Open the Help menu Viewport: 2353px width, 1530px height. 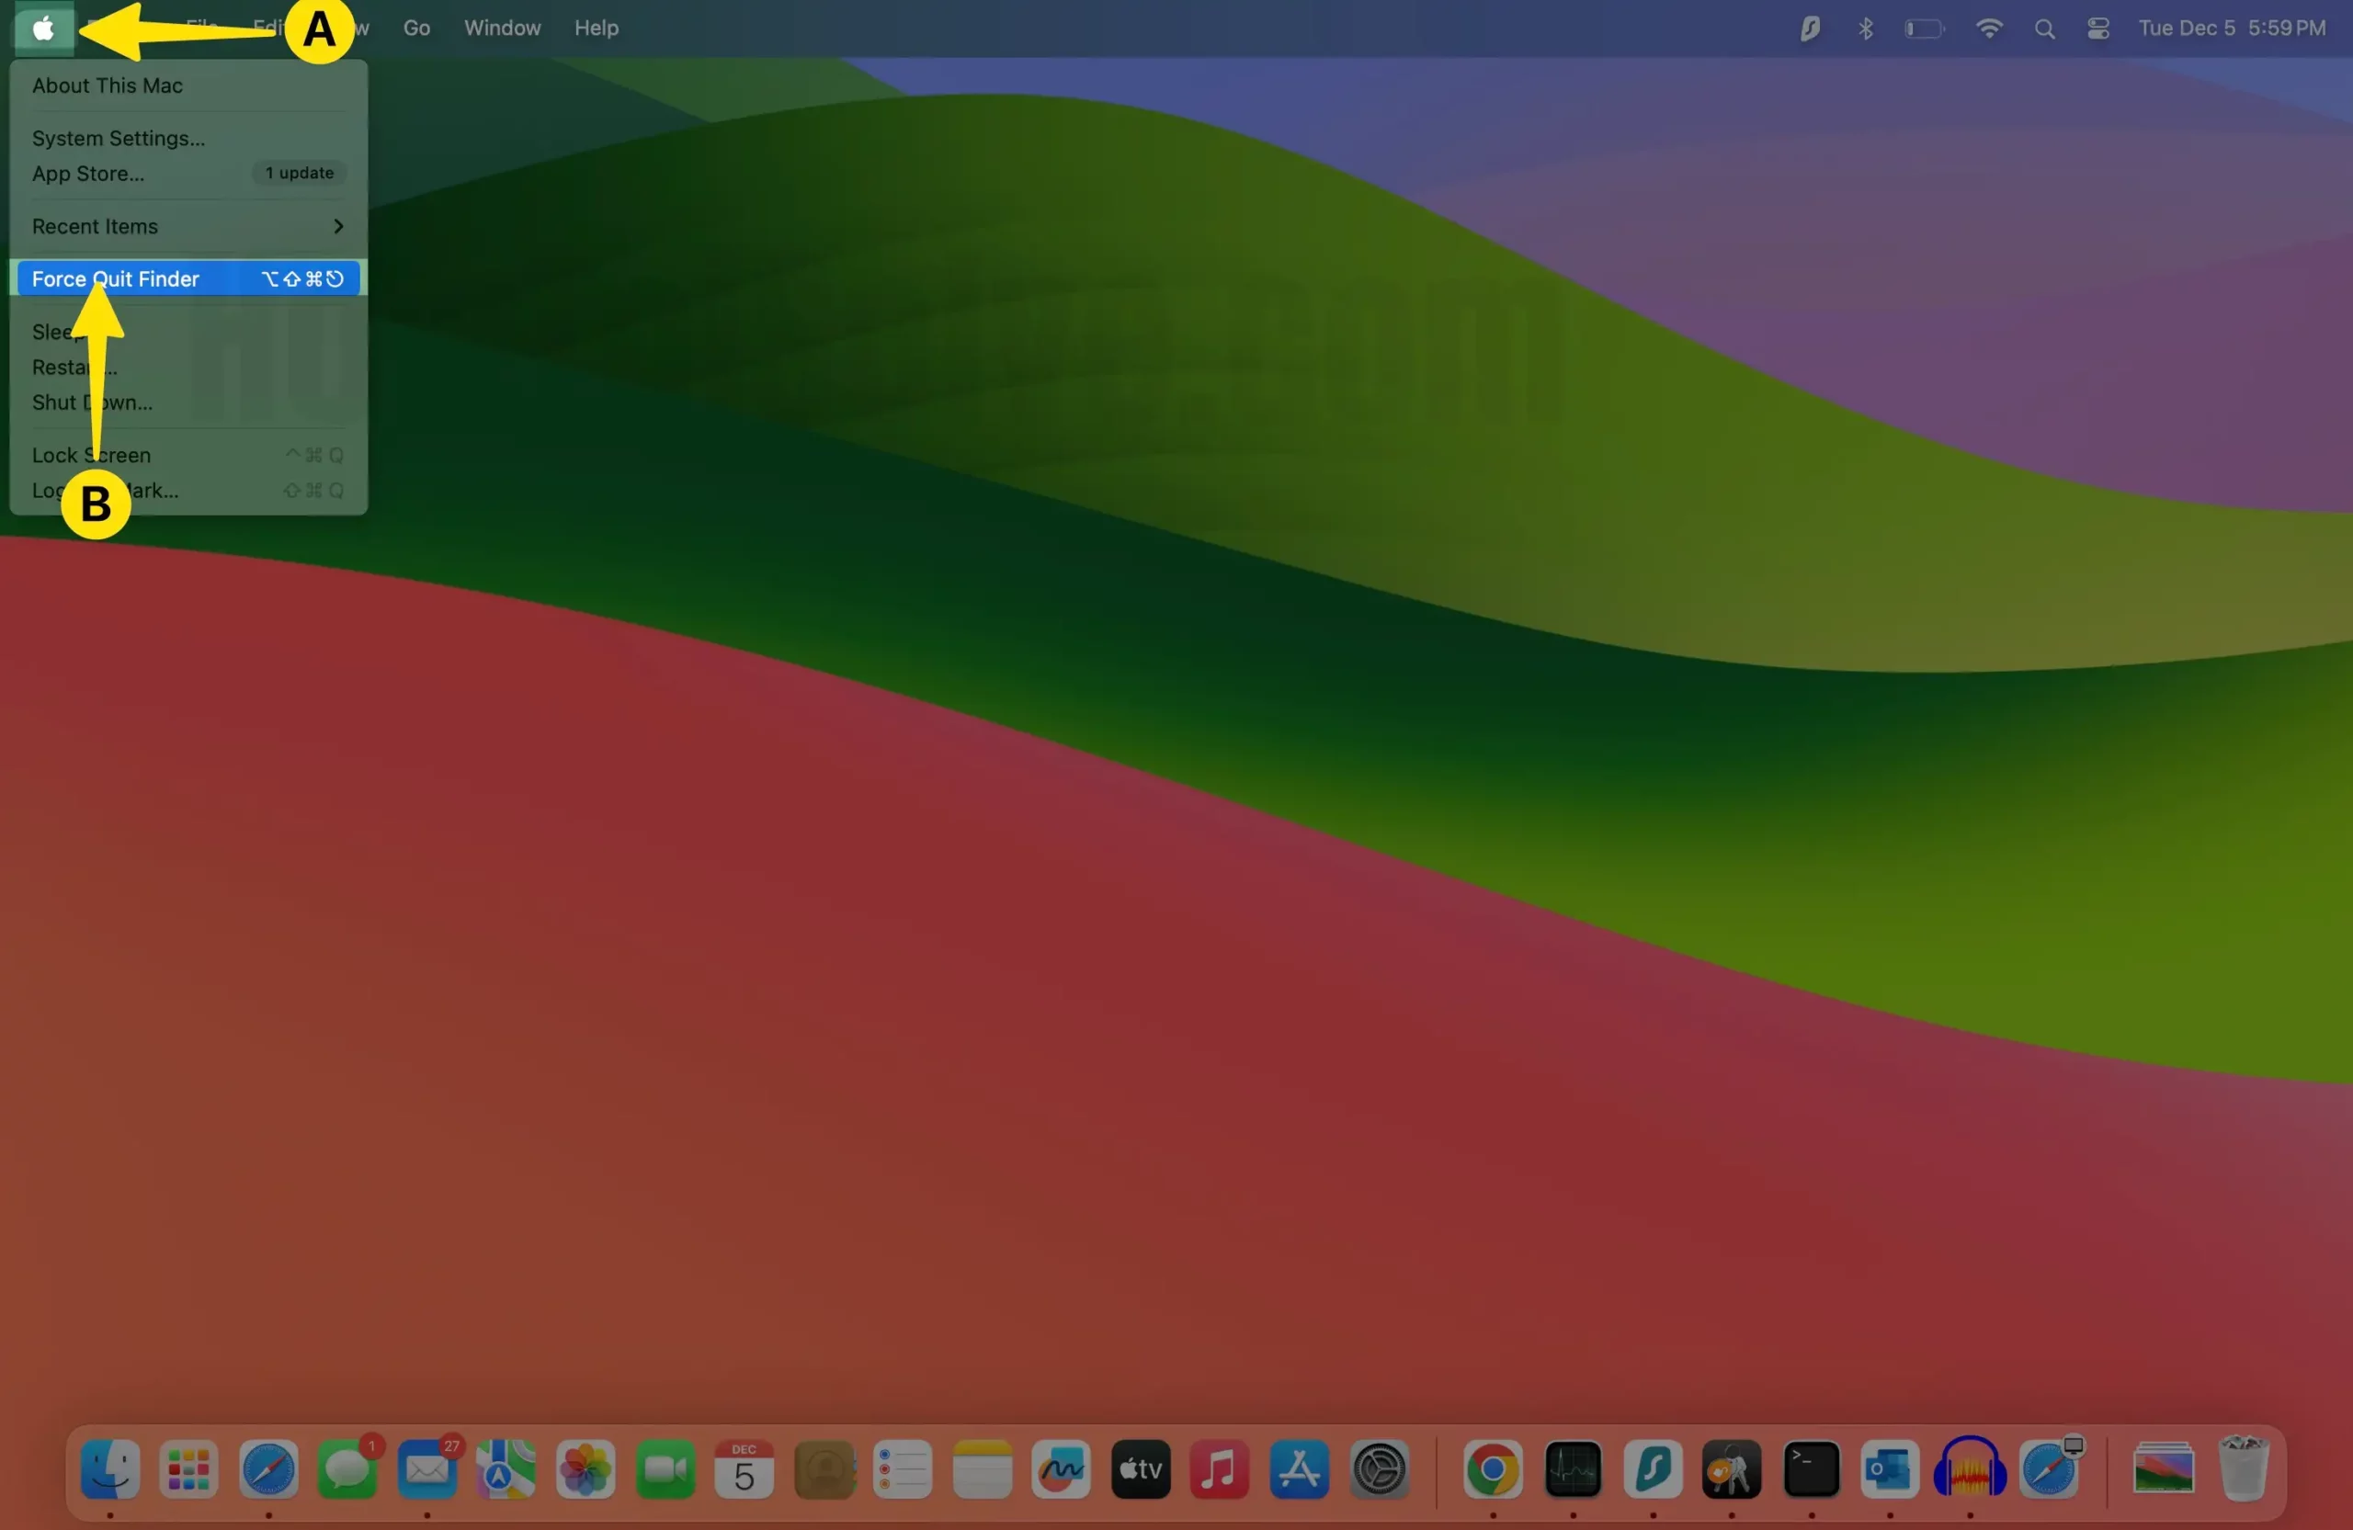pos(597,28)
